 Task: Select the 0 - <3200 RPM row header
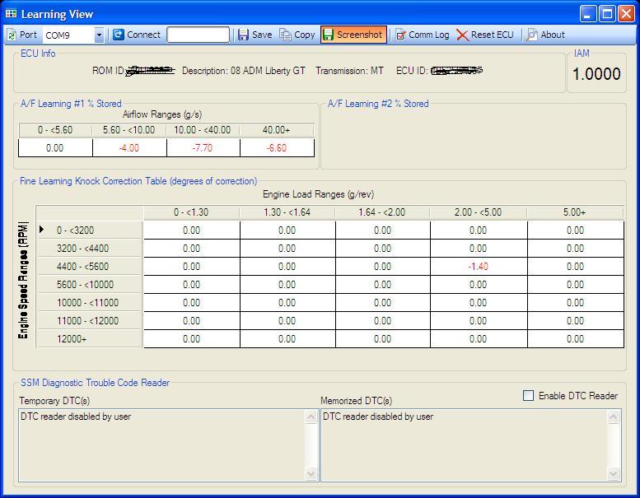[90, 230]
